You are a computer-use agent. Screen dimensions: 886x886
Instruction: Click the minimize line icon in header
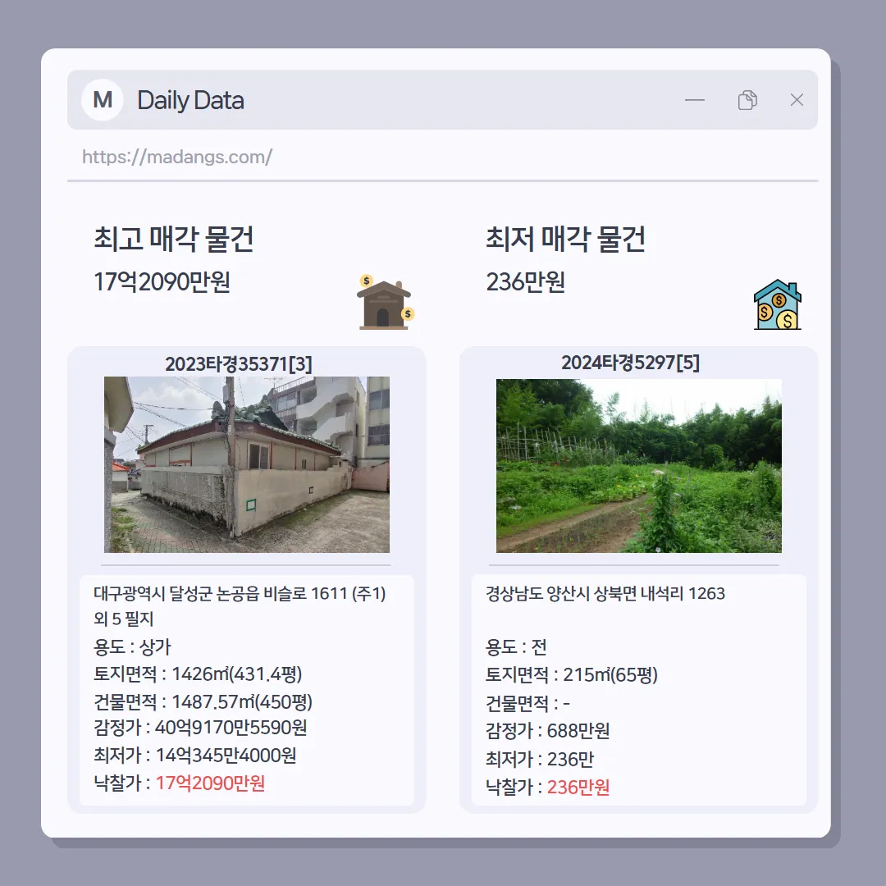pos(695,100)
